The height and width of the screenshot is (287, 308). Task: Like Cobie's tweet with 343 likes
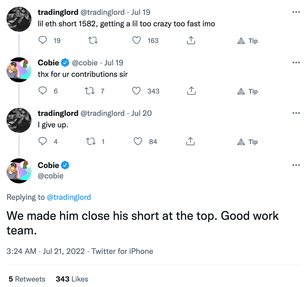136,91
